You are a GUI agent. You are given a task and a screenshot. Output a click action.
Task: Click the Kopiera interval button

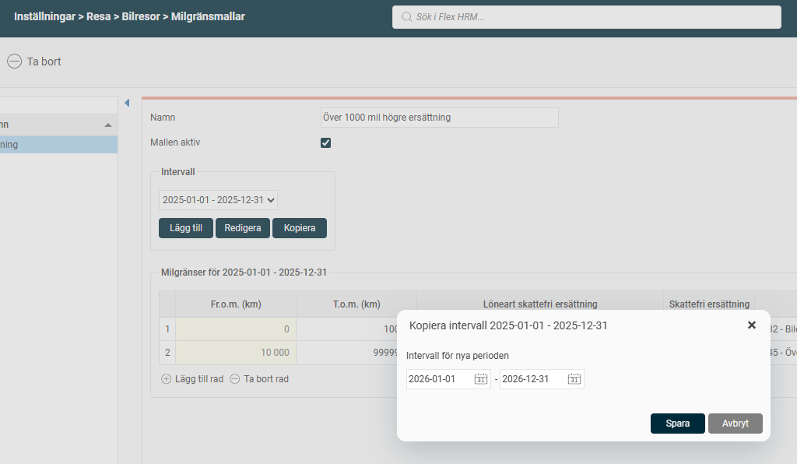[300, 228]
